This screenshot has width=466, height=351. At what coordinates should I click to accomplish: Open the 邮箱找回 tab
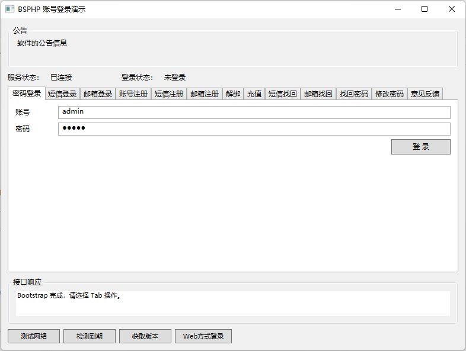pyautogui.click(x=318, y=94)
